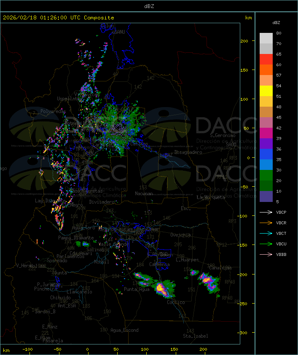Screen dimensions: 298x355
Task: Click the Uspallata map label
Action: pos(68,99)
